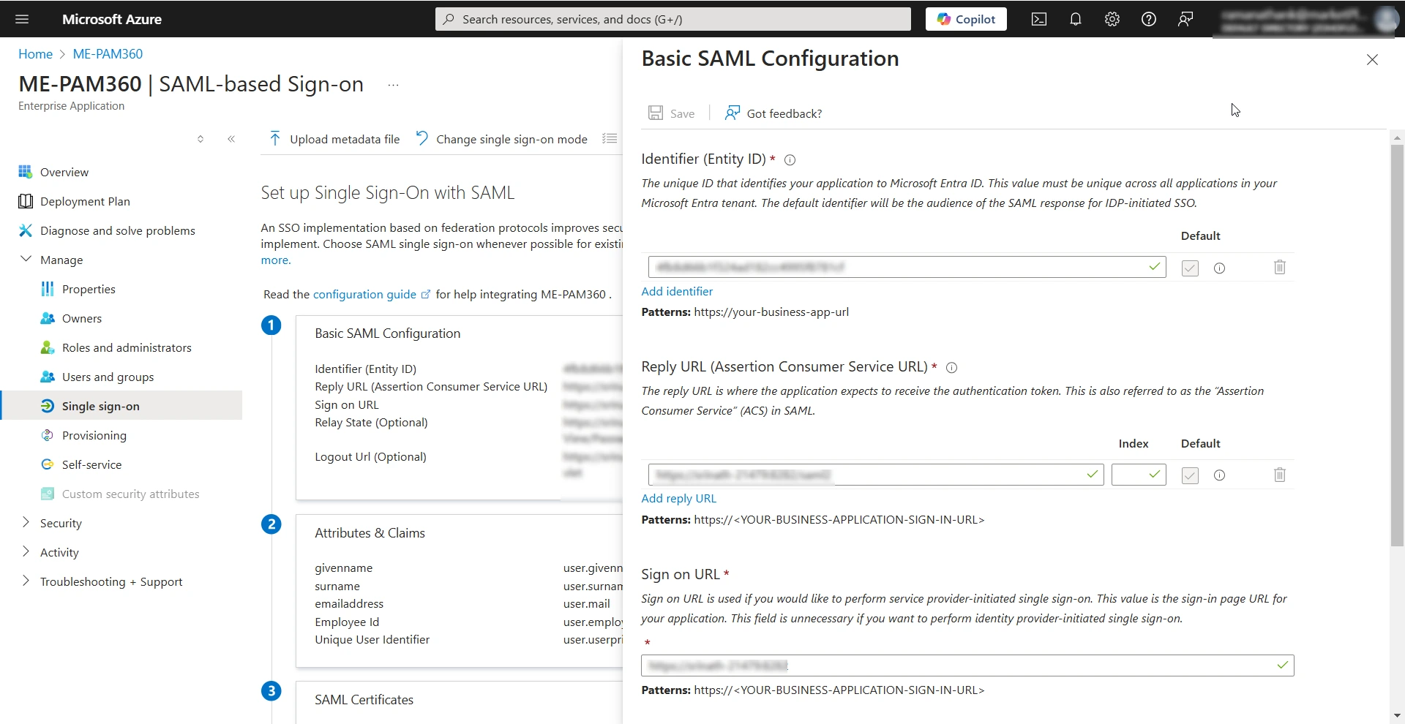Toggle the Index checkbox for the reply URL

point(1139,475)
